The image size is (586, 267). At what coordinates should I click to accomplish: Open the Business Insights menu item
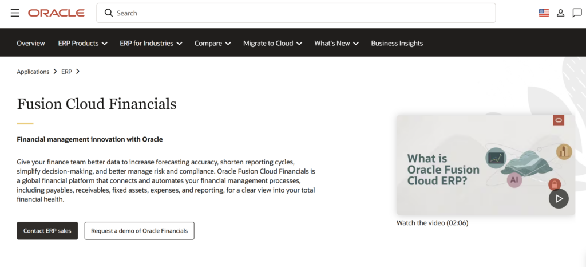pos(397,44)
